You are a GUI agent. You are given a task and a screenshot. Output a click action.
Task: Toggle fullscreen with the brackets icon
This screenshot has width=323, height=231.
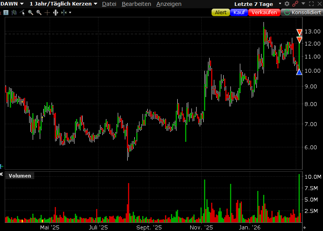coord(311,4)
